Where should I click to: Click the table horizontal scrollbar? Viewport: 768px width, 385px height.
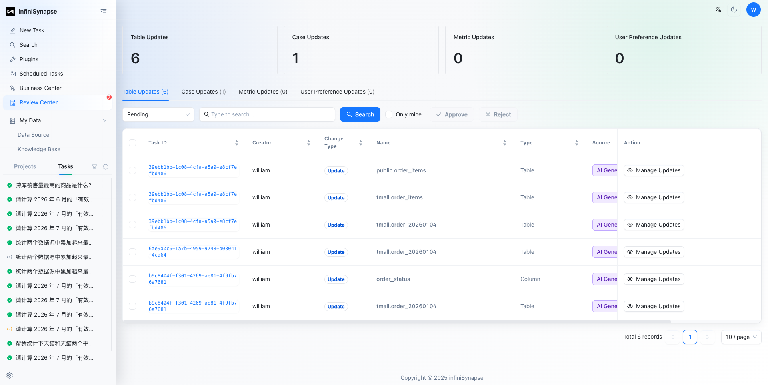(x=397, y=321)
